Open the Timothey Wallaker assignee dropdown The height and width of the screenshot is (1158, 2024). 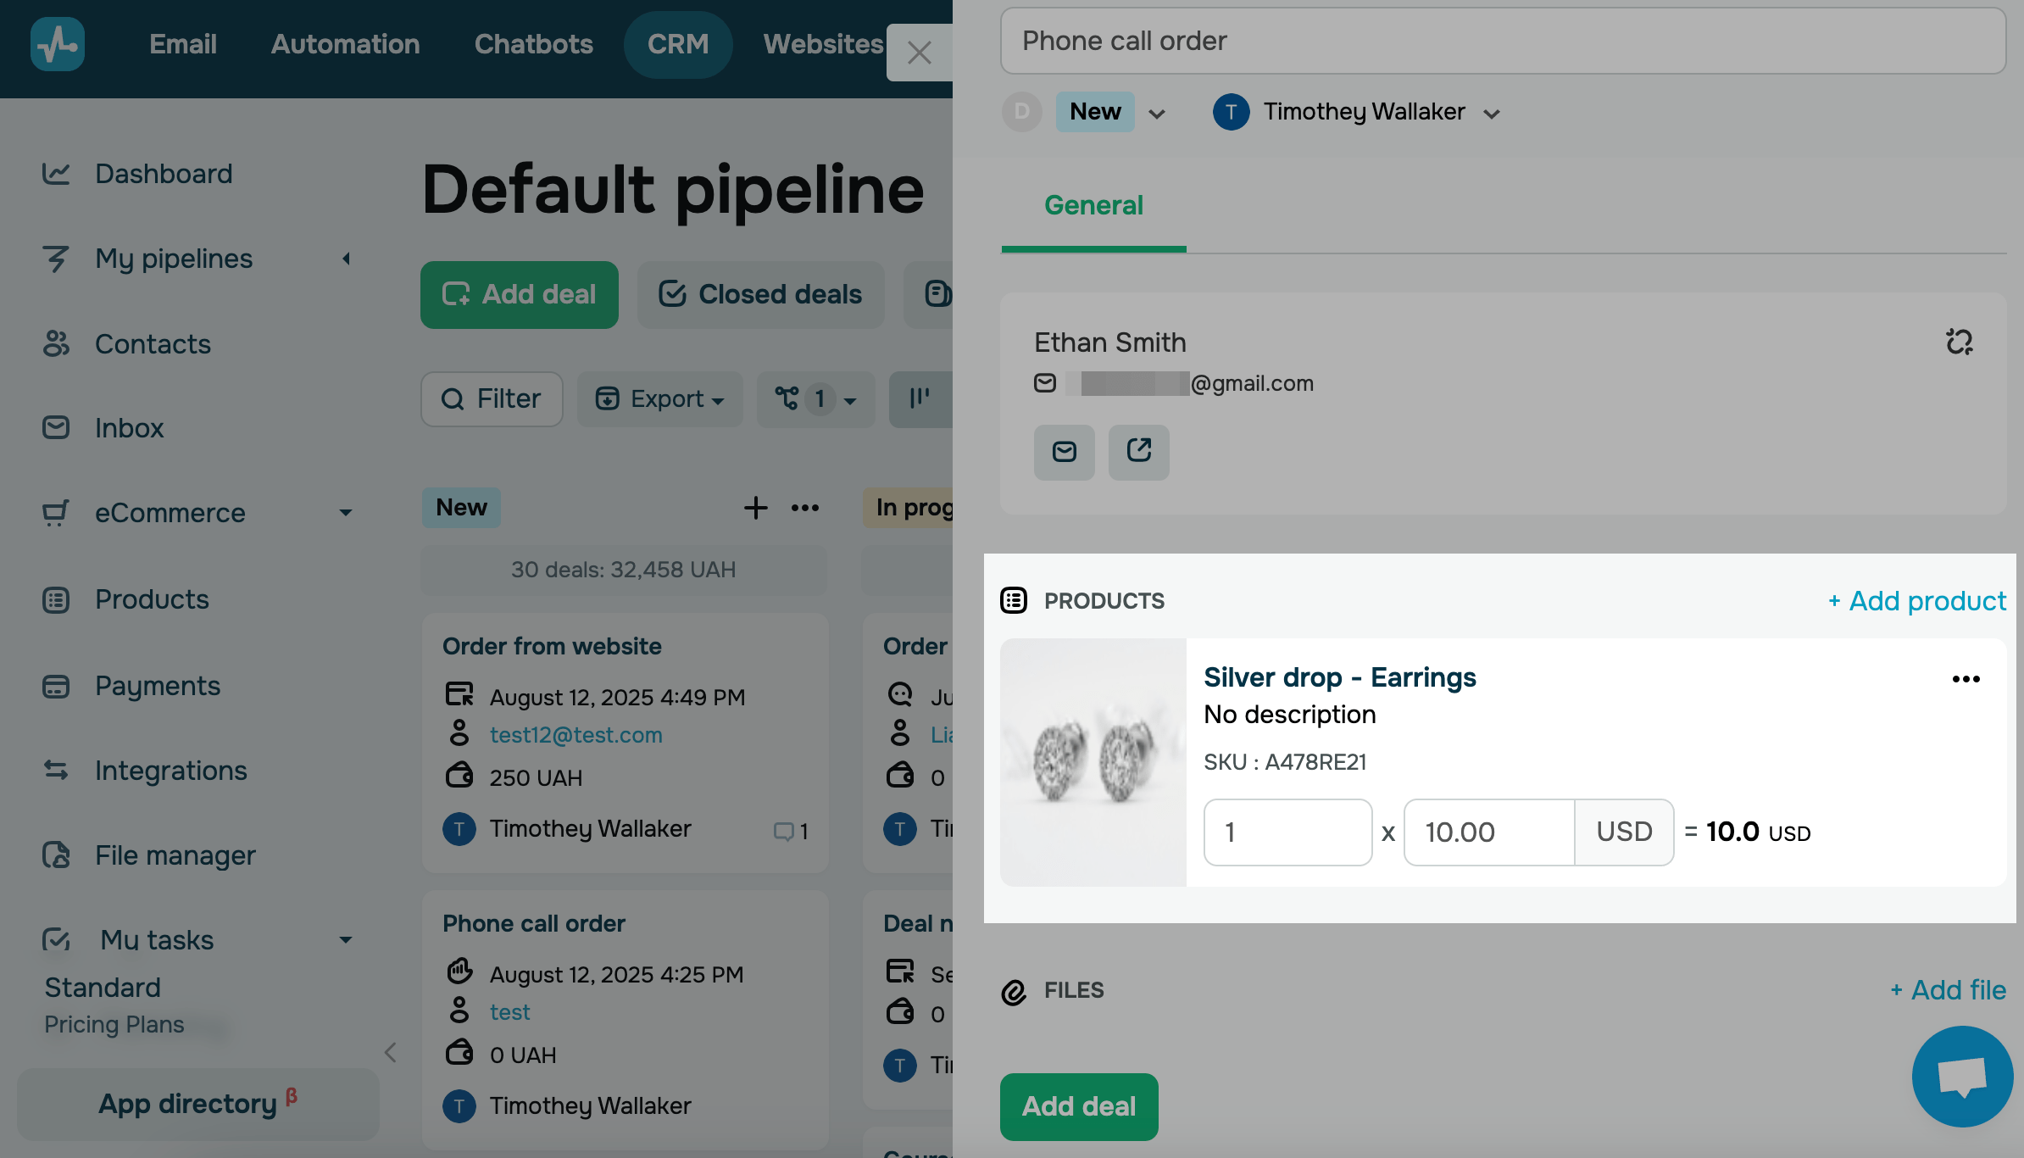tap(1492, 113)
